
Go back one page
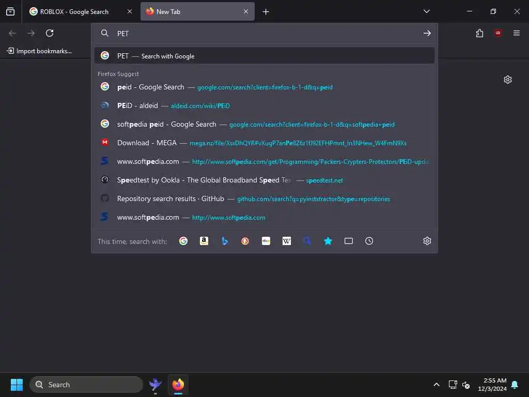tap(12, 33)
